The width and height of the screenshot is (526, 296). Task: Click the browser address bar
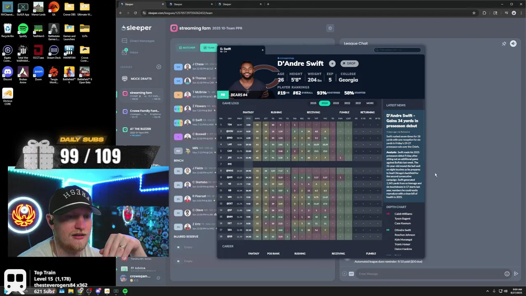[306, 13]
